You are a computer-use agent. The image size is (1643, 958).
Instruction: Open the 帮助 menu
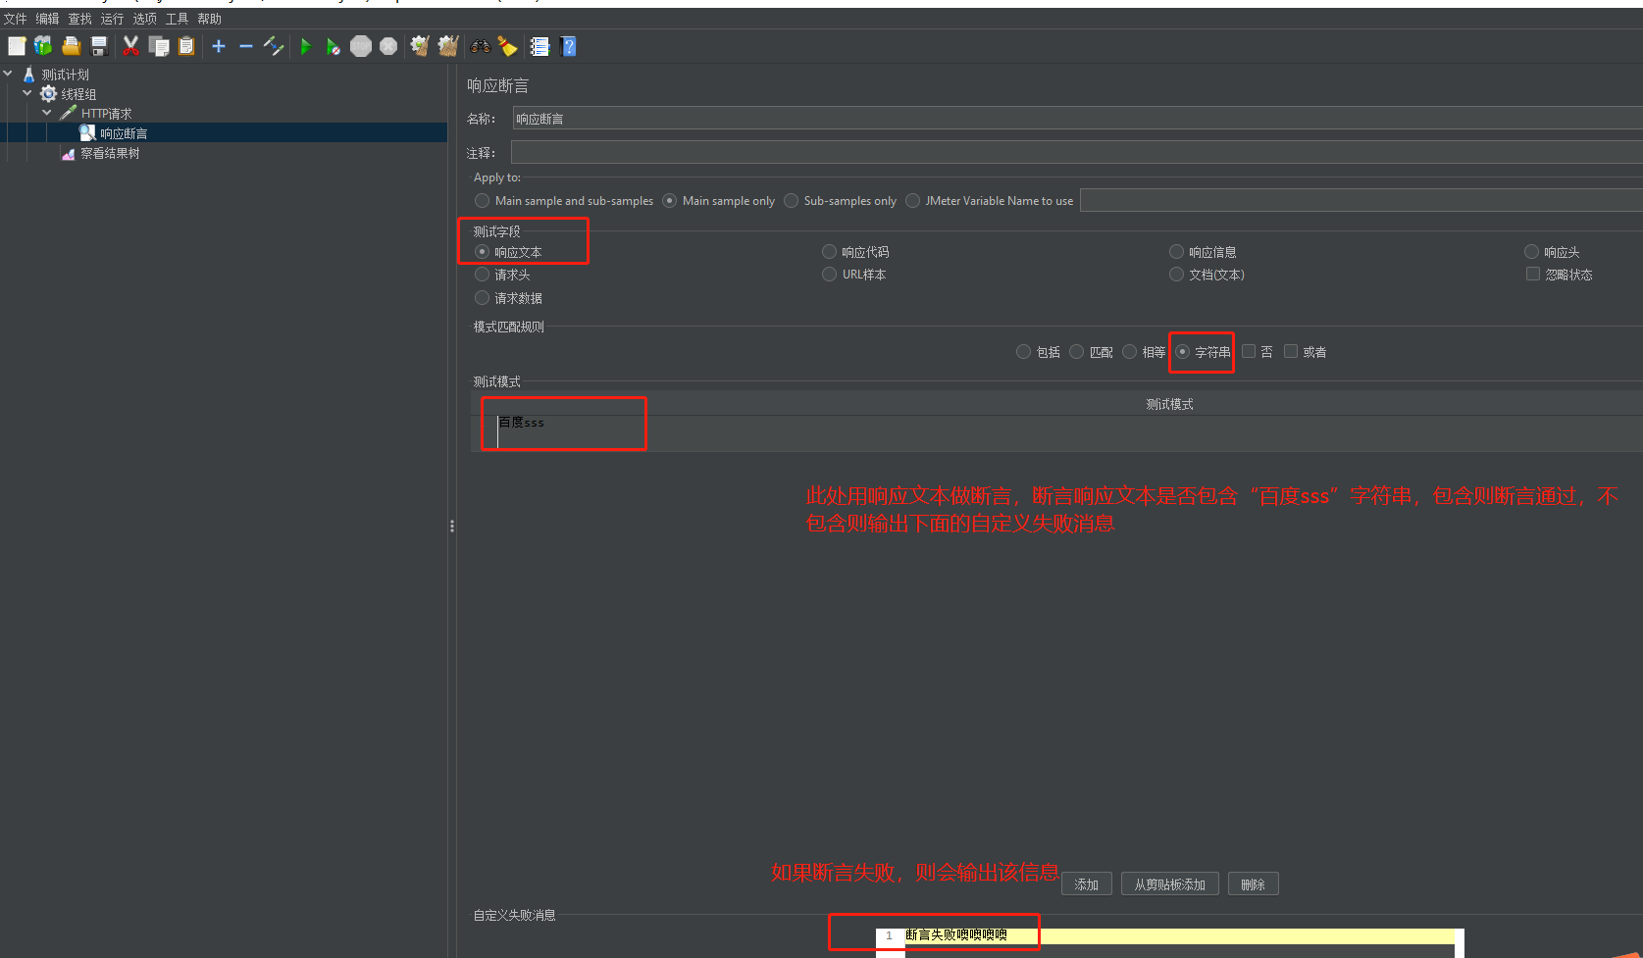tap(209, 19)
